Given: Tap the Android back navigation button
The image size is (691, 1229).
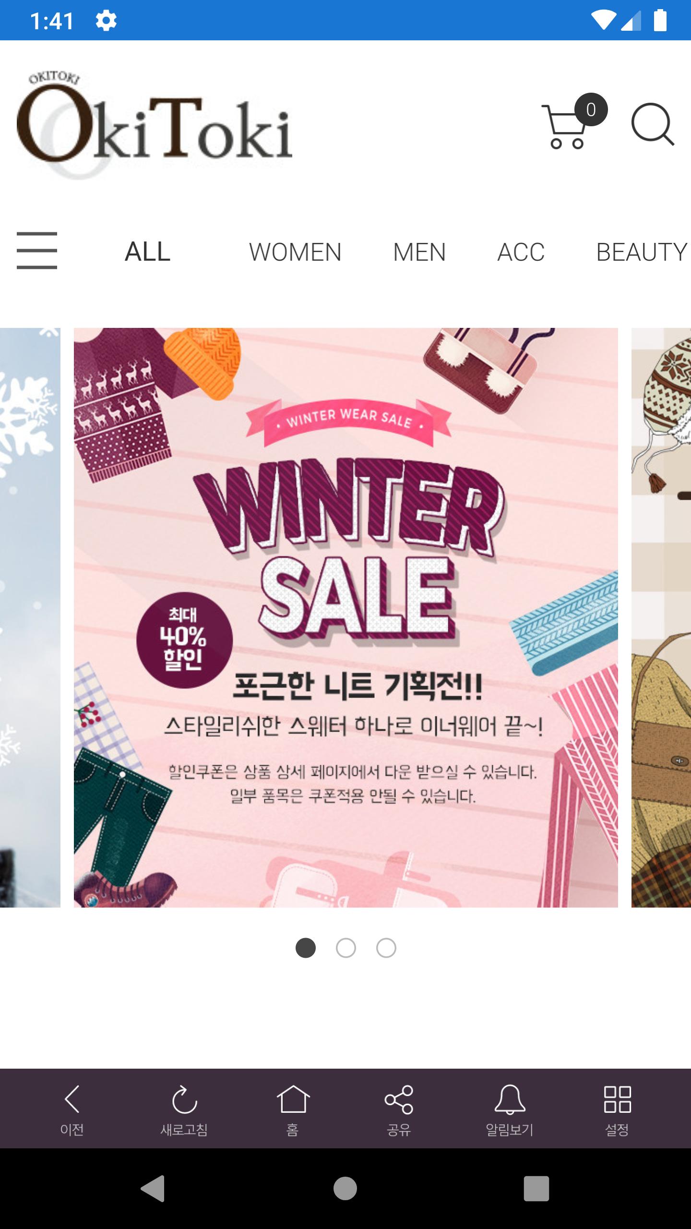Looking at the screenshot, I should point(153,1189).
